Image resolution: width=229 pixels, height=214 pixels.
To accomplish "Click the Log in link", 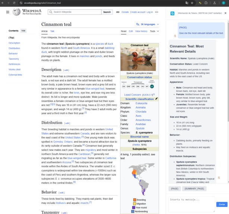I will [150, 12].
